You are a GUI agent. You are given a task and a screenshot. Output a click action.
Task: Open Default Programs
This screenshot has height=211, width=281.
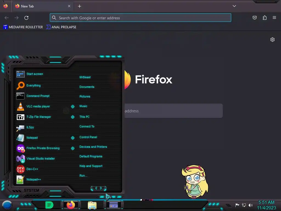click(x=91, y=156)
